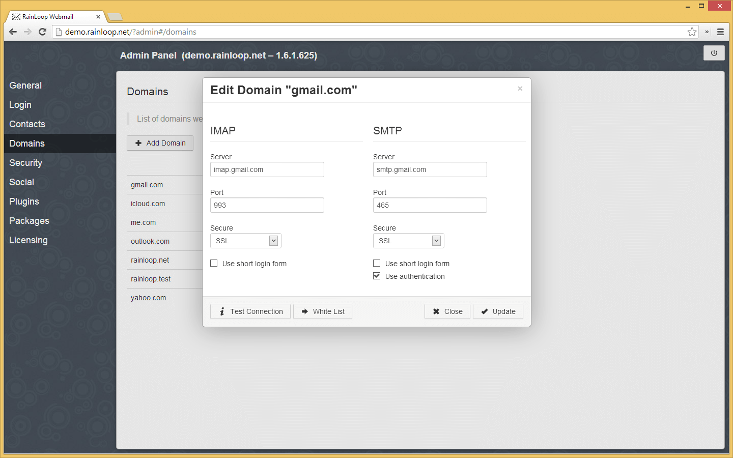Image resolution: width=733 pixels, height=458 pixels.
Task: Edit the IMAP Port field
Action: pyautogui.click(x=267, y=205)
